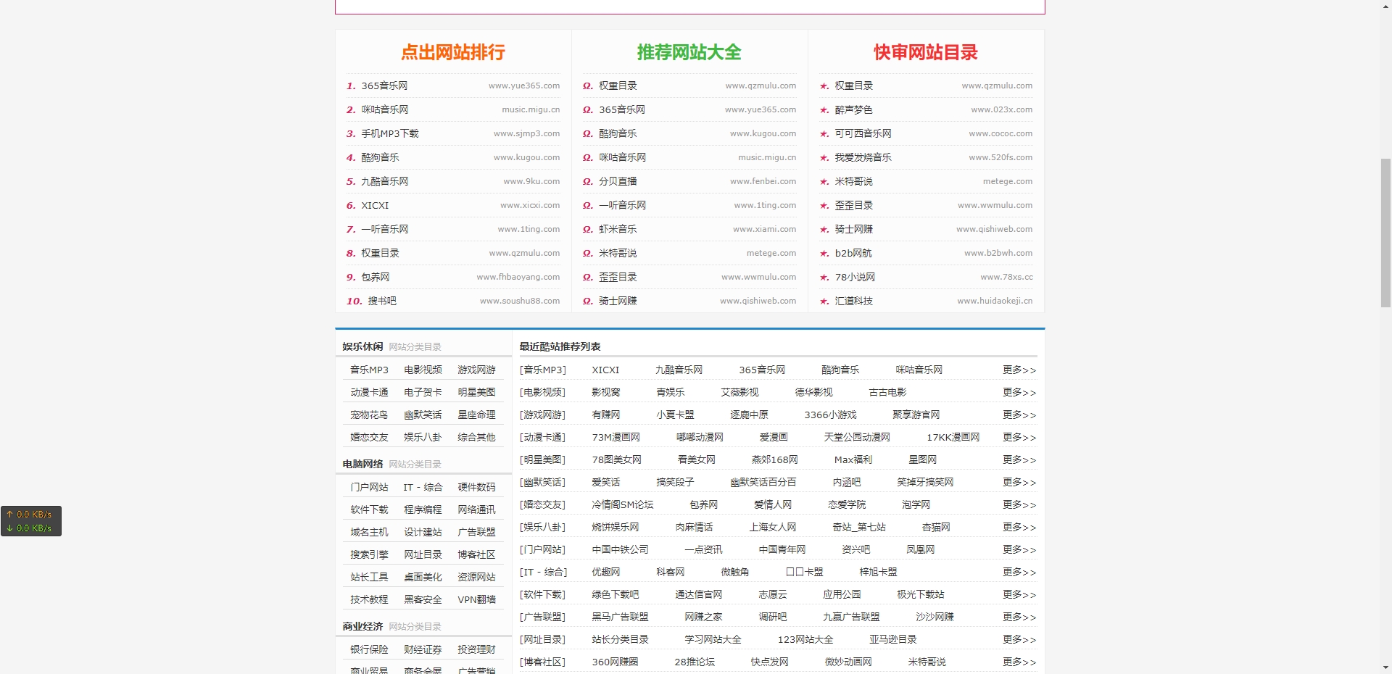Open 3366小游戏 link
The image size is (1392, 674).
[x=830, y=415]
